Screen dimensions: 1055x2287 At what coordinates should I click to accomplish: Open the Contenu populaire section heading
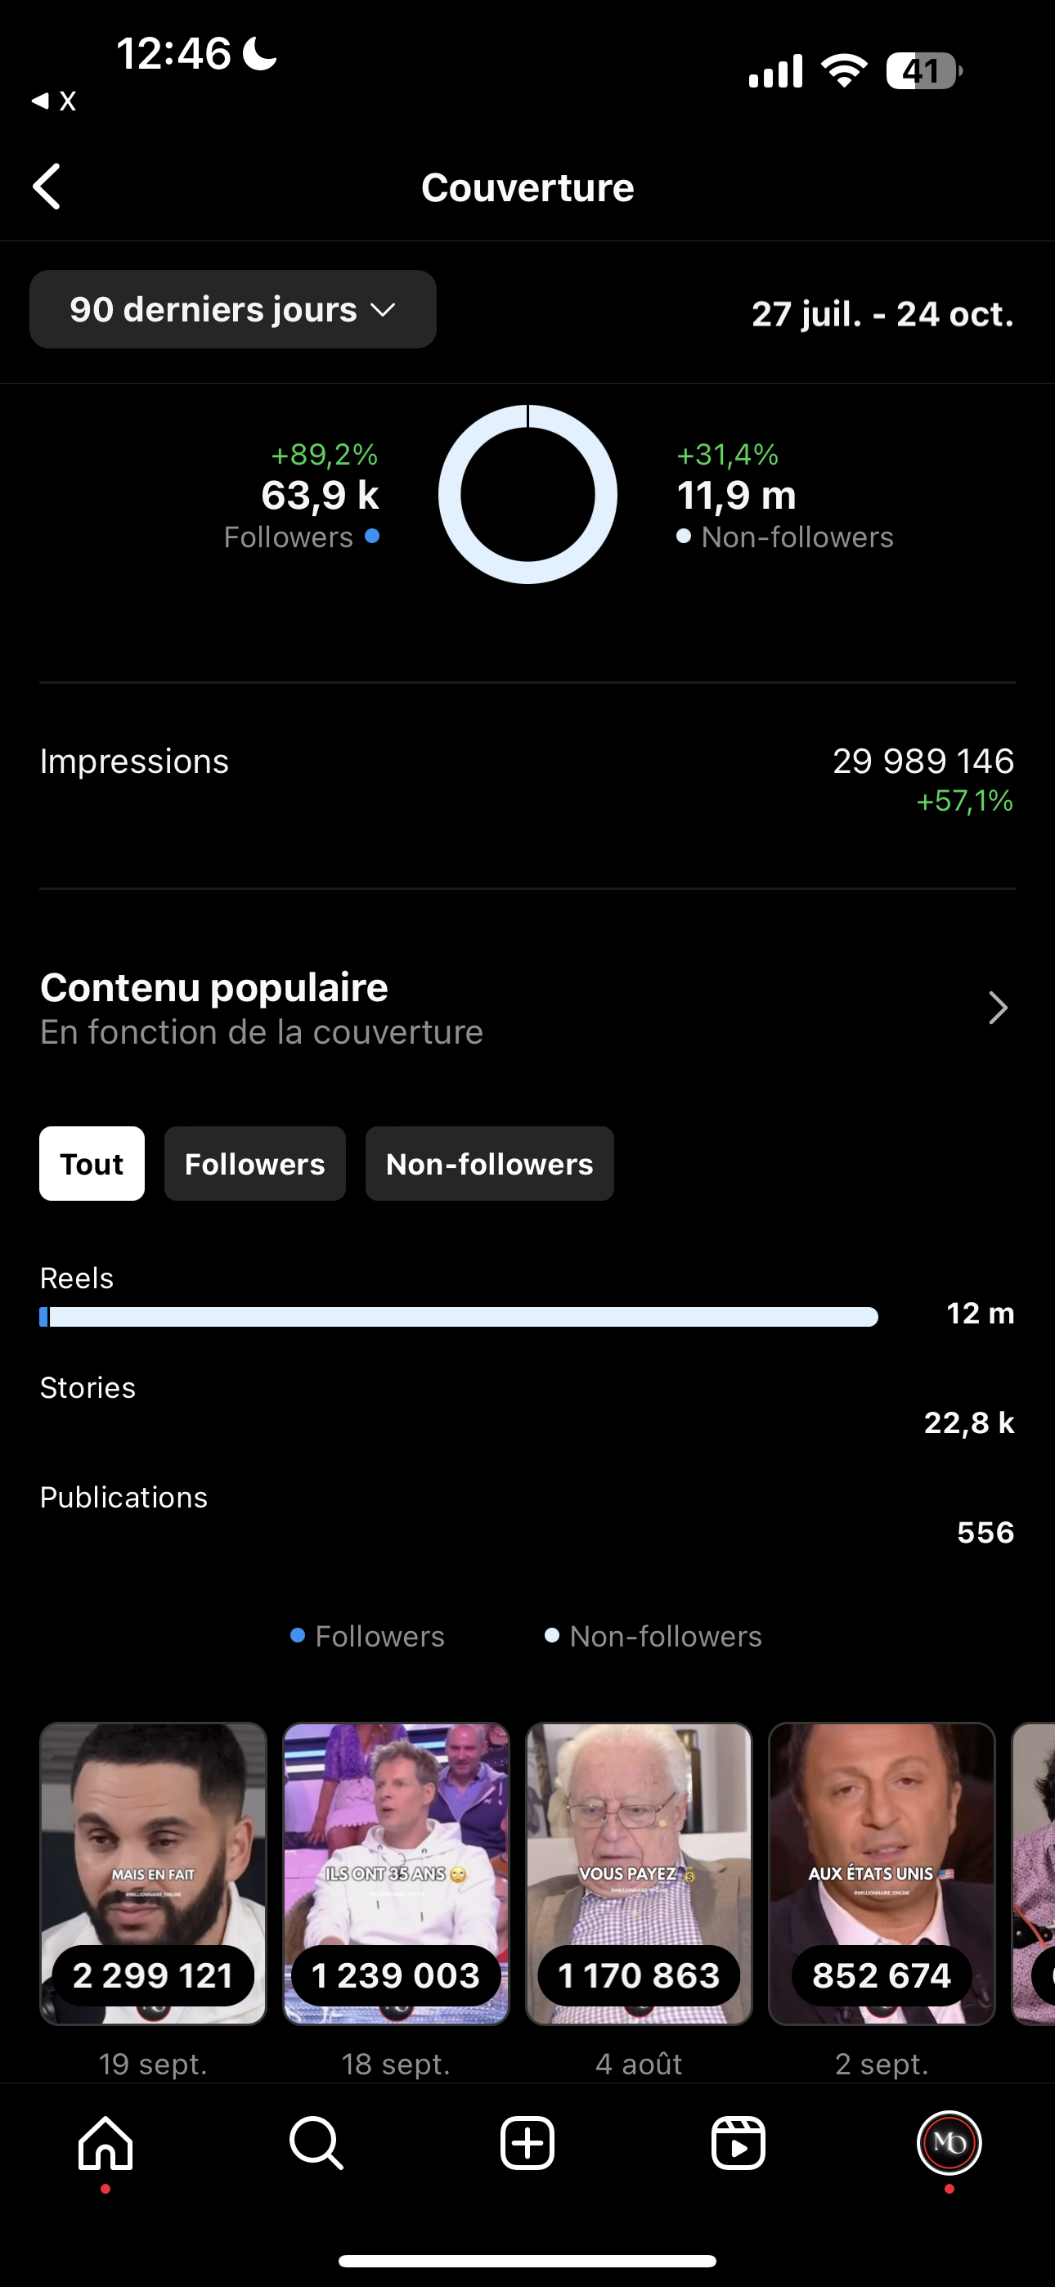214,988
